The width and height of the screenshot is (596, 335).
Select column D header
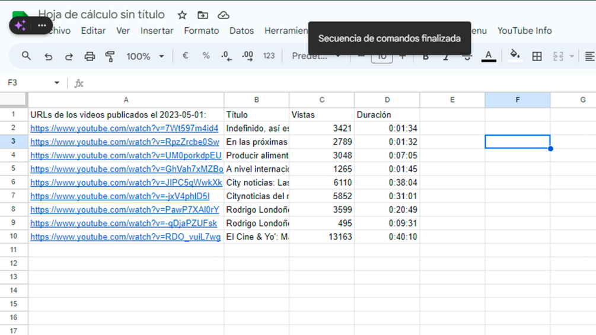click(387, 100)
